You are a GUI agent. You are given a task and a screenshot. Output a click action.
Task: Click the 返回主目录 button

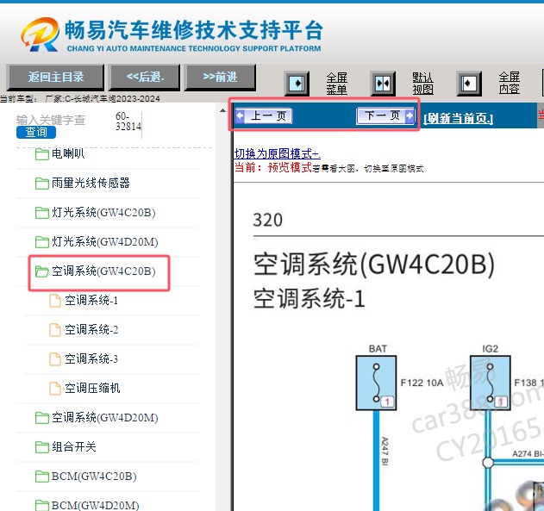click(55, 77)
